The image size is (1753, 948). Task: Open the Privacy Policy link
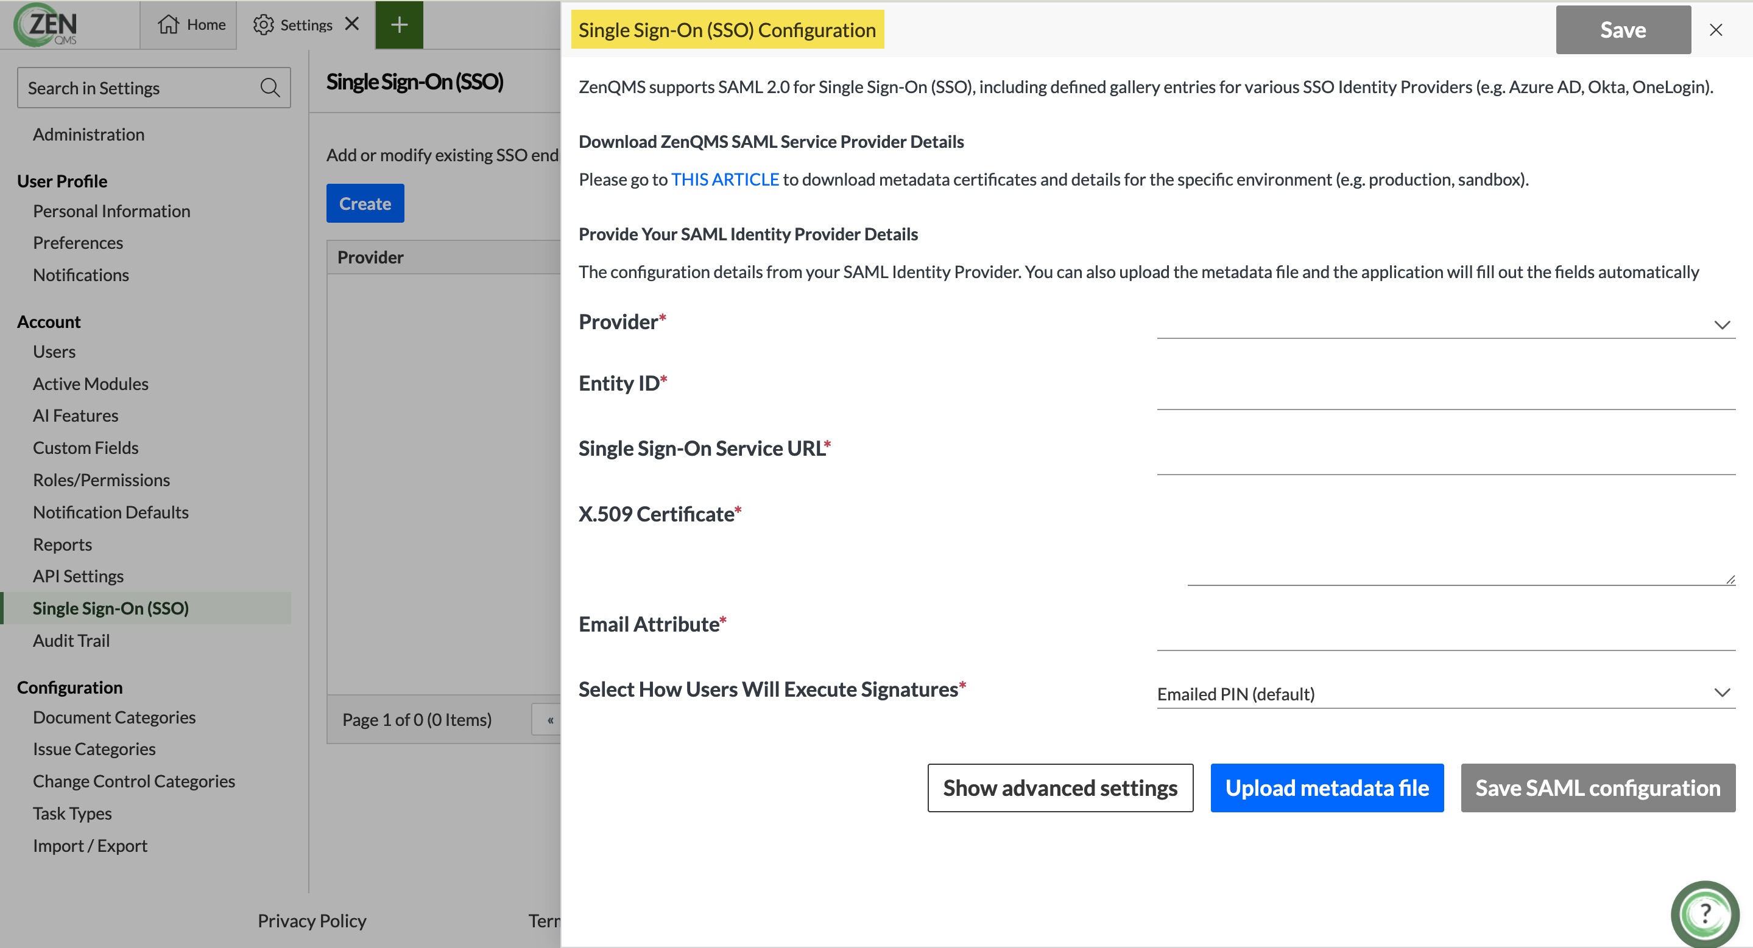click(312, 921)
